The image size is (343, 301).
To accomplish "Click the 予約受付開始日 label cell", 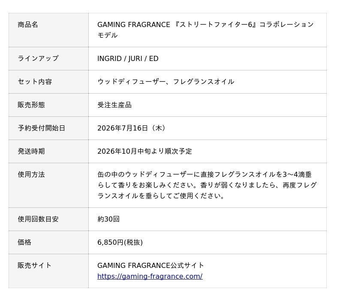I will pos(48,128).
